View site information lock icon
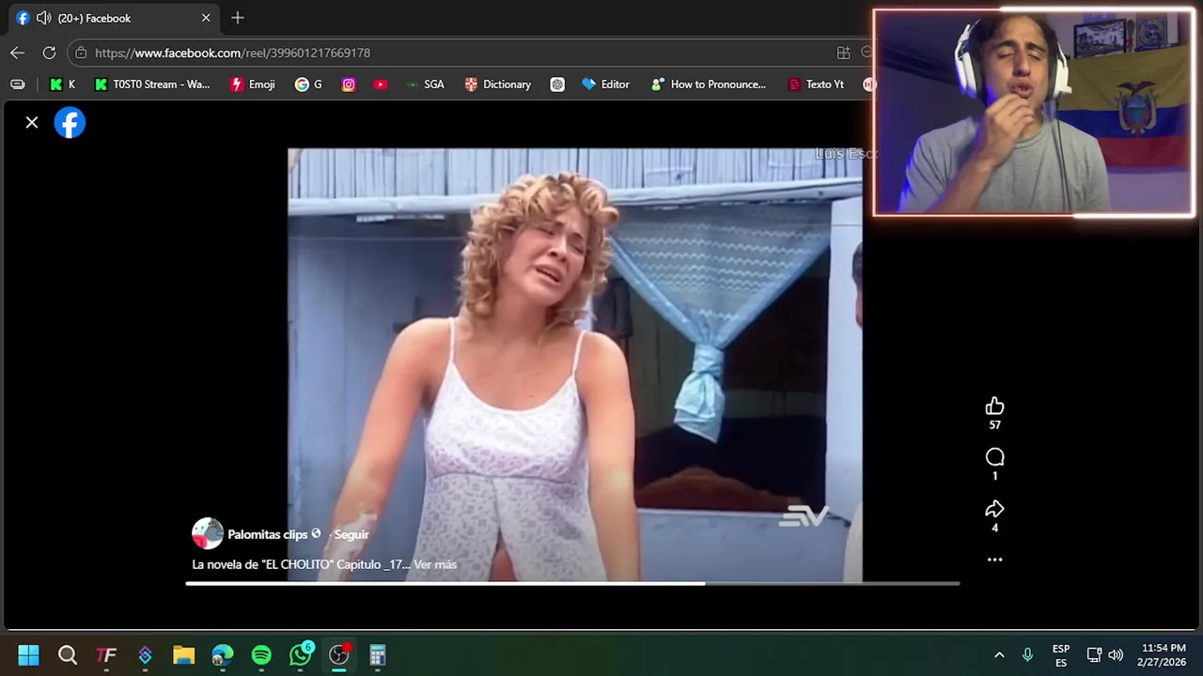Viewport: 1203px width, 676px height. (x=81, y=53)
